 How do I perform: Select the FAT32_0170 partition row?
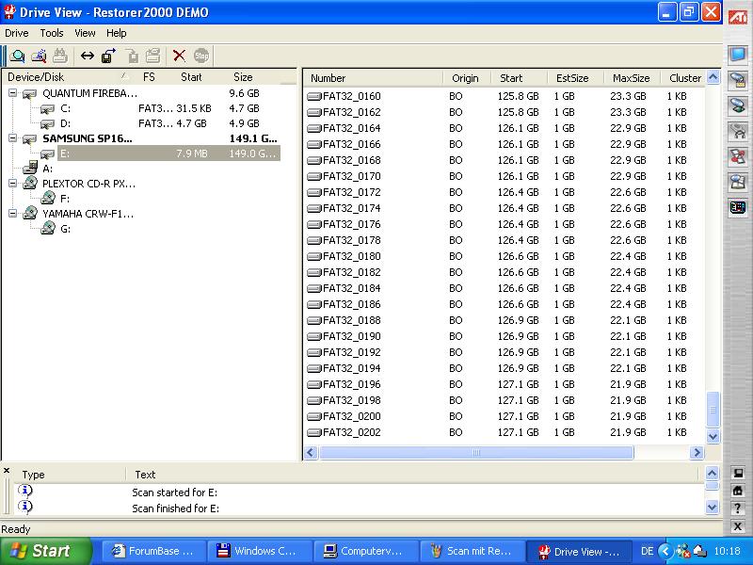point(505,176)
